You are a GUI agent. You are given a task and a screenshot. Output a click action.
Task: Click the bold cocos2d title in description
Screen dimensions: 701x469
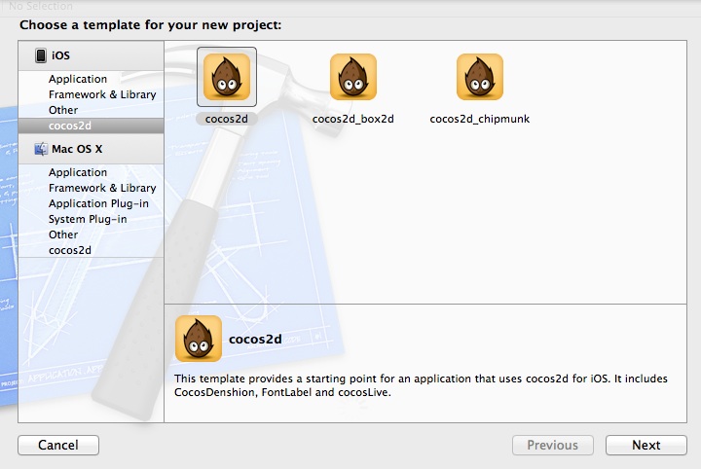(x=255, y=339)
